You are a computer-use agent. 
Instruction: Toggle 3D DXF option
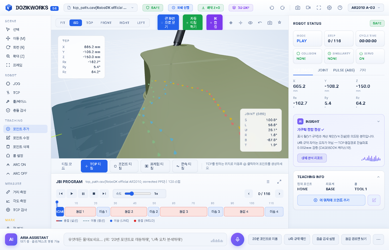tap(241, 8)
